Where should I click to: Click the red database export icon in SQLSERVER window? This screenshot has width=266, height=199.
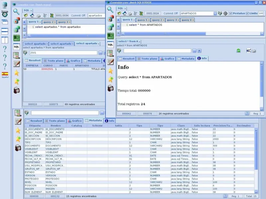coord(110,19)
